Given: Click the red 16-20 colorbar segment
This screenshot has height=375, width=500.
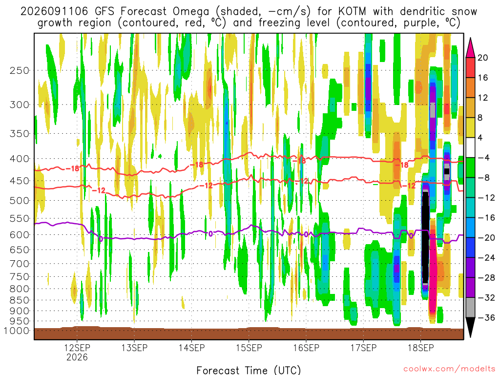Looking at the screenshot, I should coord(470,67).
